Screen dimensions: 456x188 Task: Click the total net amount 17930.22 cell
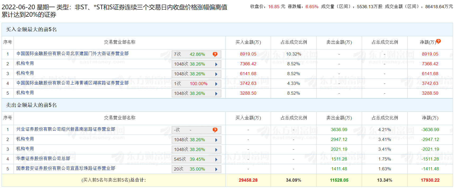430,180
